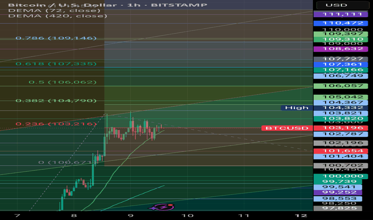Click the 99,252 purple price label

[338, 192]
